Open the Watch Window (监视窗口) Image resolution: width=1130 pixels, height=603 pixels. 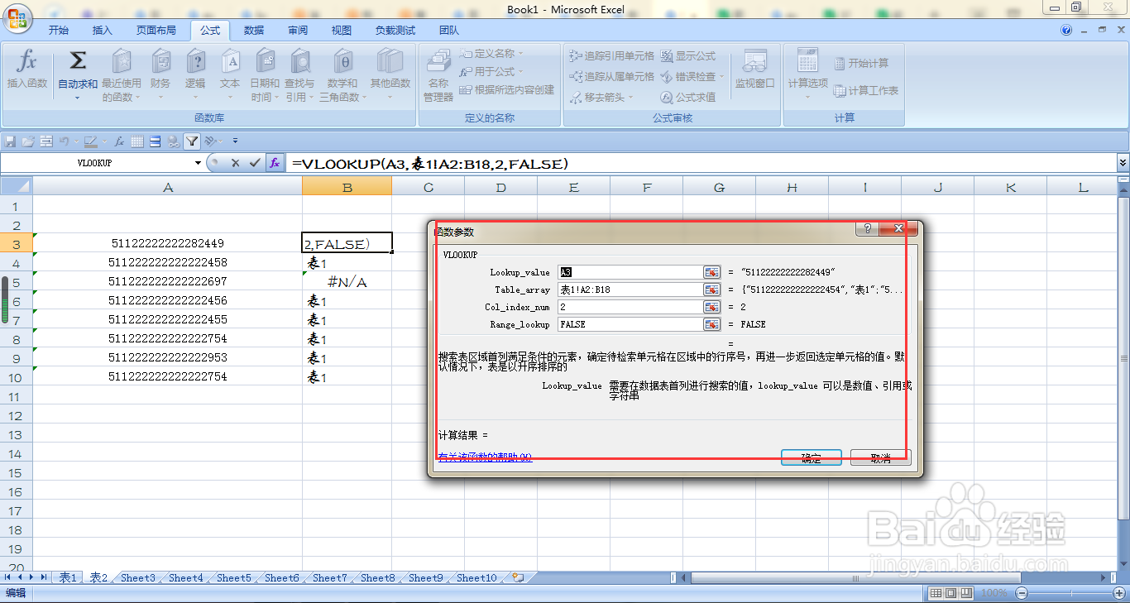tap(754, 69)
